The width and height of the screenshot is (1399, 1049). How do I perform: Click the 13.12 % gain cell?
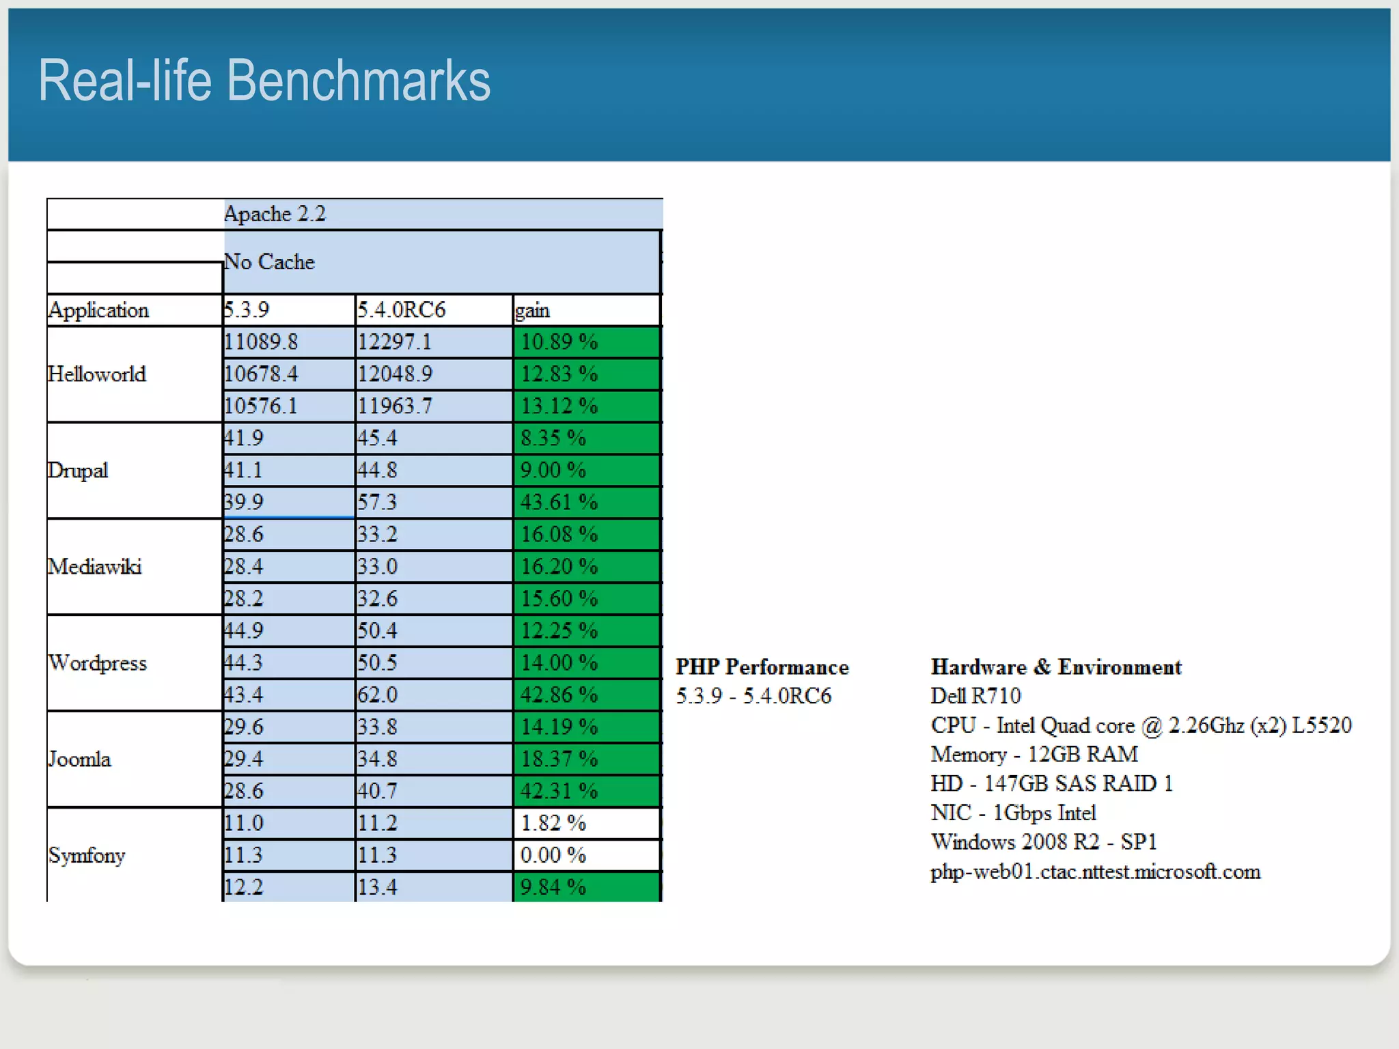coord(587,406)
